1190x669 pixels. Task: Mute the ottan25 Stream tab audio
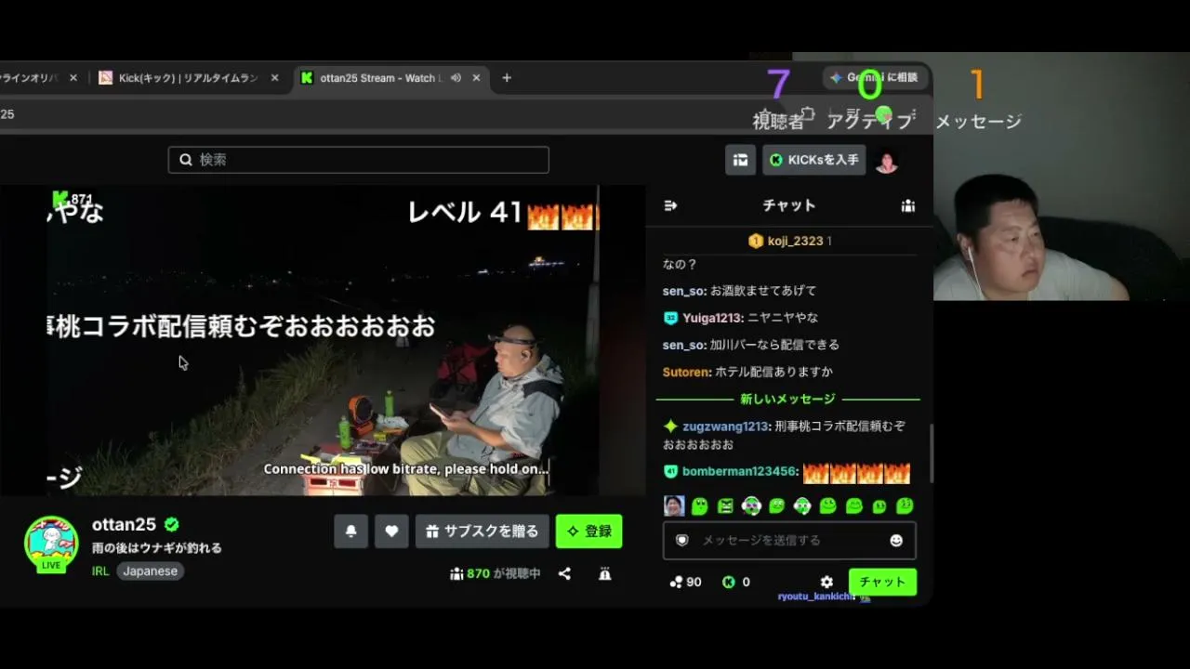456,78
